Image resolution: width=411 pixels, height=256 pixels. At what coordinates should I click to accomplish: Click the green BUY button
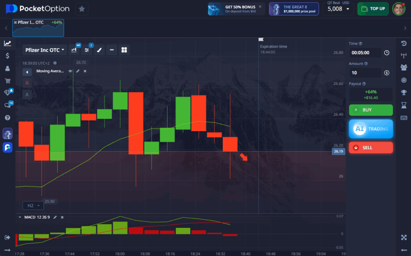pyautogui.click(x=370, y=110)
